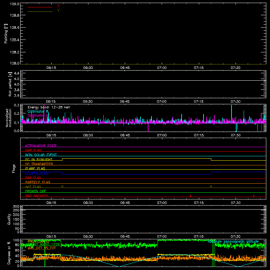This screenshot has width=270, height=270.
Task: Click '06:45' under the modulation plot
Action: (125, 135)
